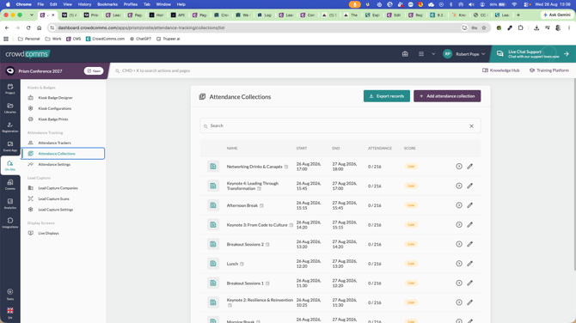Click the circular icon for Breakout Sessions 1
576x323 pixels.
coord(459,283)
